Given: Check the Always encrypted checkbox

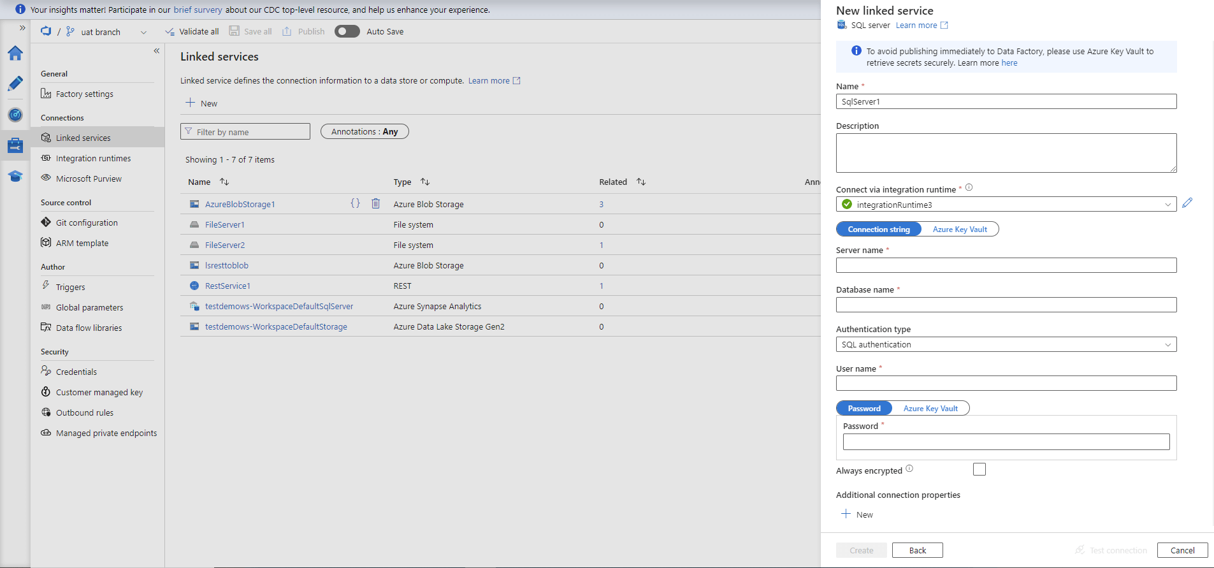Looking at the screenshot, I should [x=979, y=469].
